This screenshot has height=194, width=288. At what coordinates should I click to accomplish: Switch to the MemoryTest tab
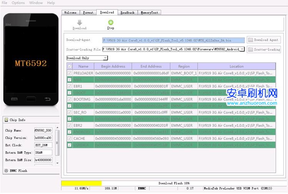coord(149,12)
